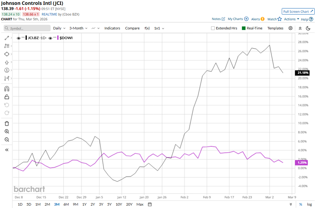Open My Charts

pyautogui.click(x=238, y=19)
